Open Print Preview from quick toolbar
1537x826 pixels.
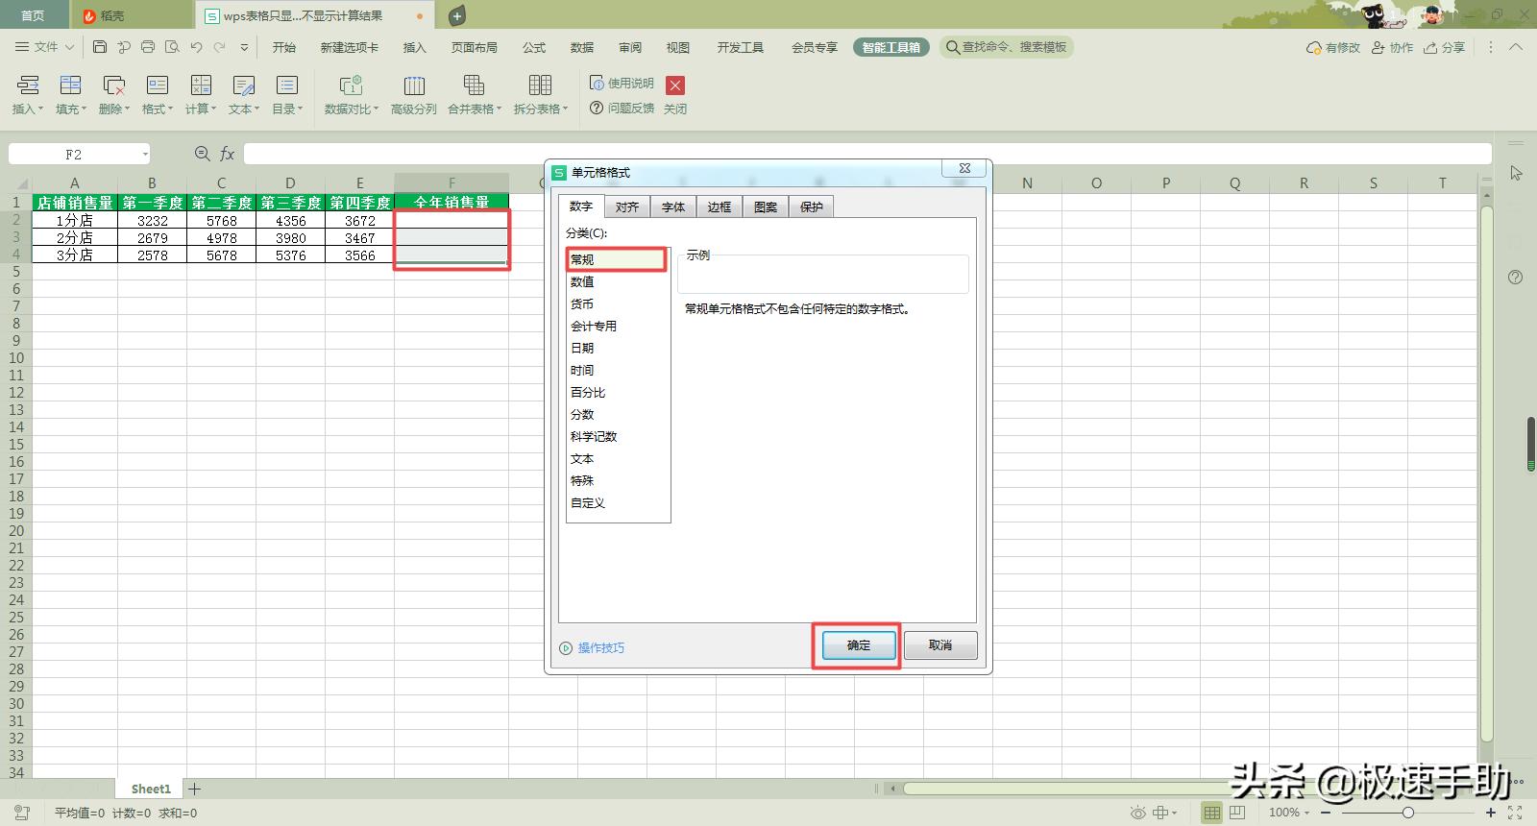coord(171,47)
